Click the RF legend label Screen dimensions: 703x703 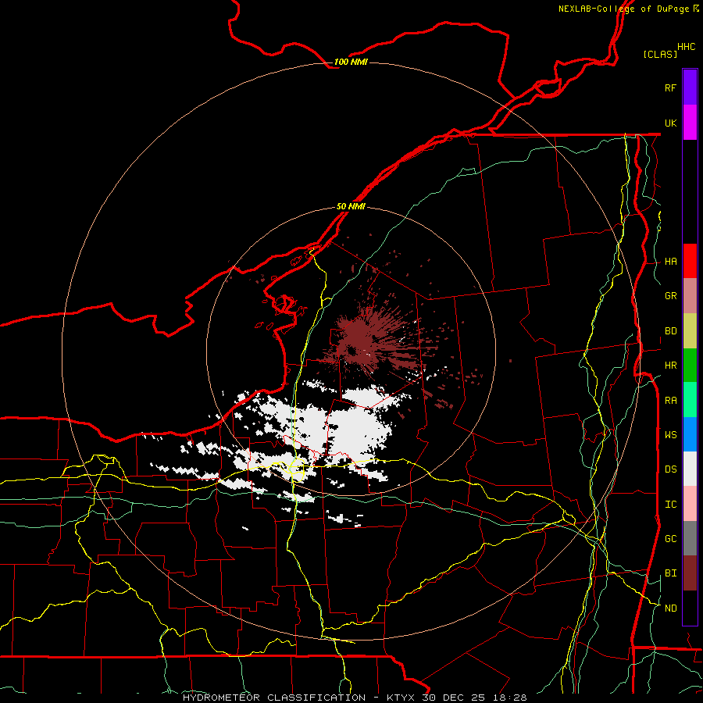click(x=671, y=87)
